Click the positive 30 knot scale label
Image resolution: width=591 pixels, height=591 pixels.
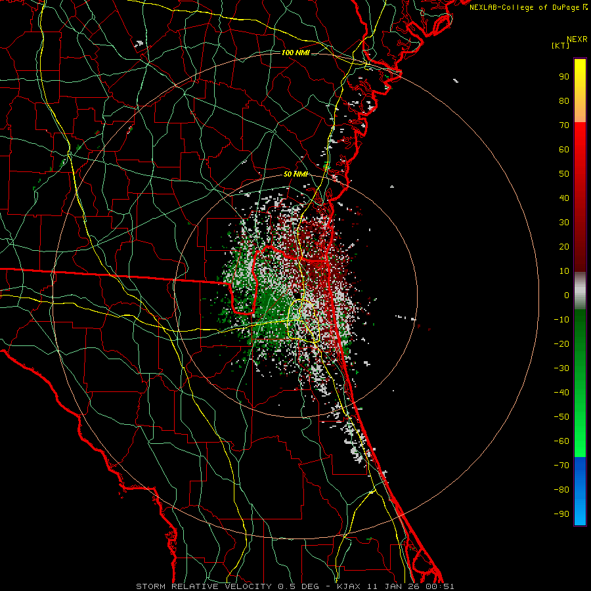point(564,223)
